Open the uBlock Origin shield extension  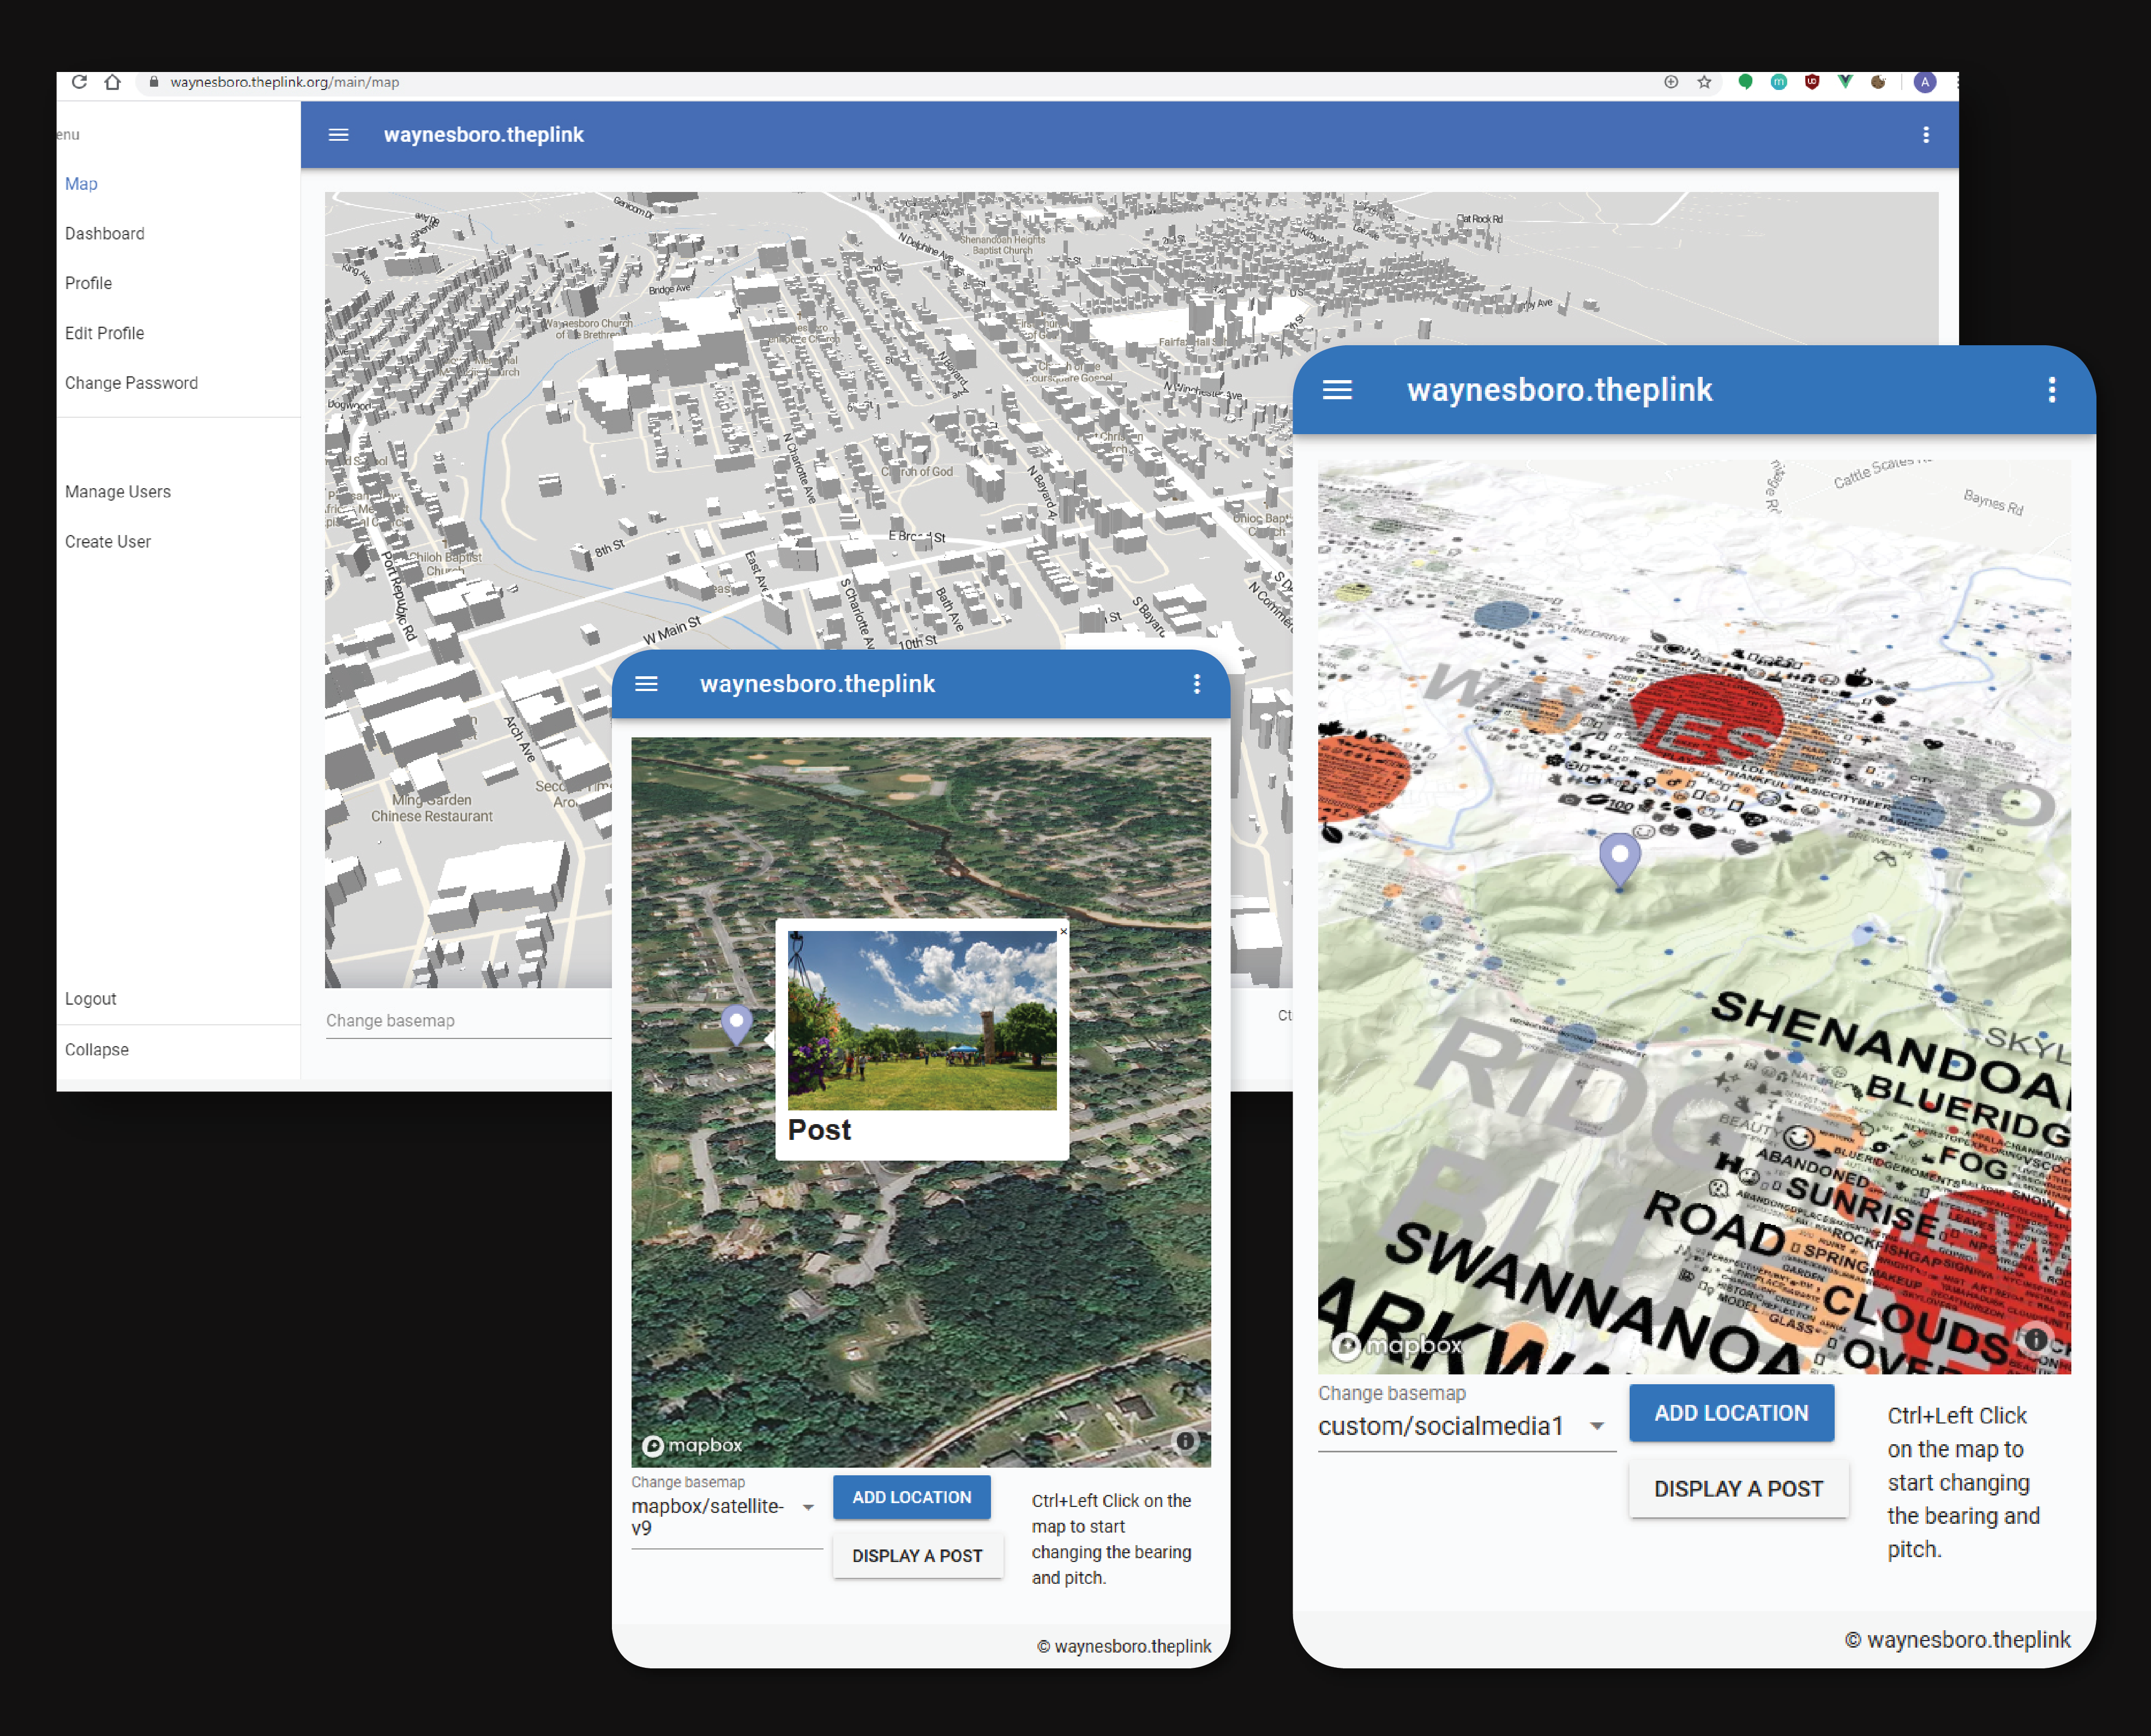click(1812, 82)
